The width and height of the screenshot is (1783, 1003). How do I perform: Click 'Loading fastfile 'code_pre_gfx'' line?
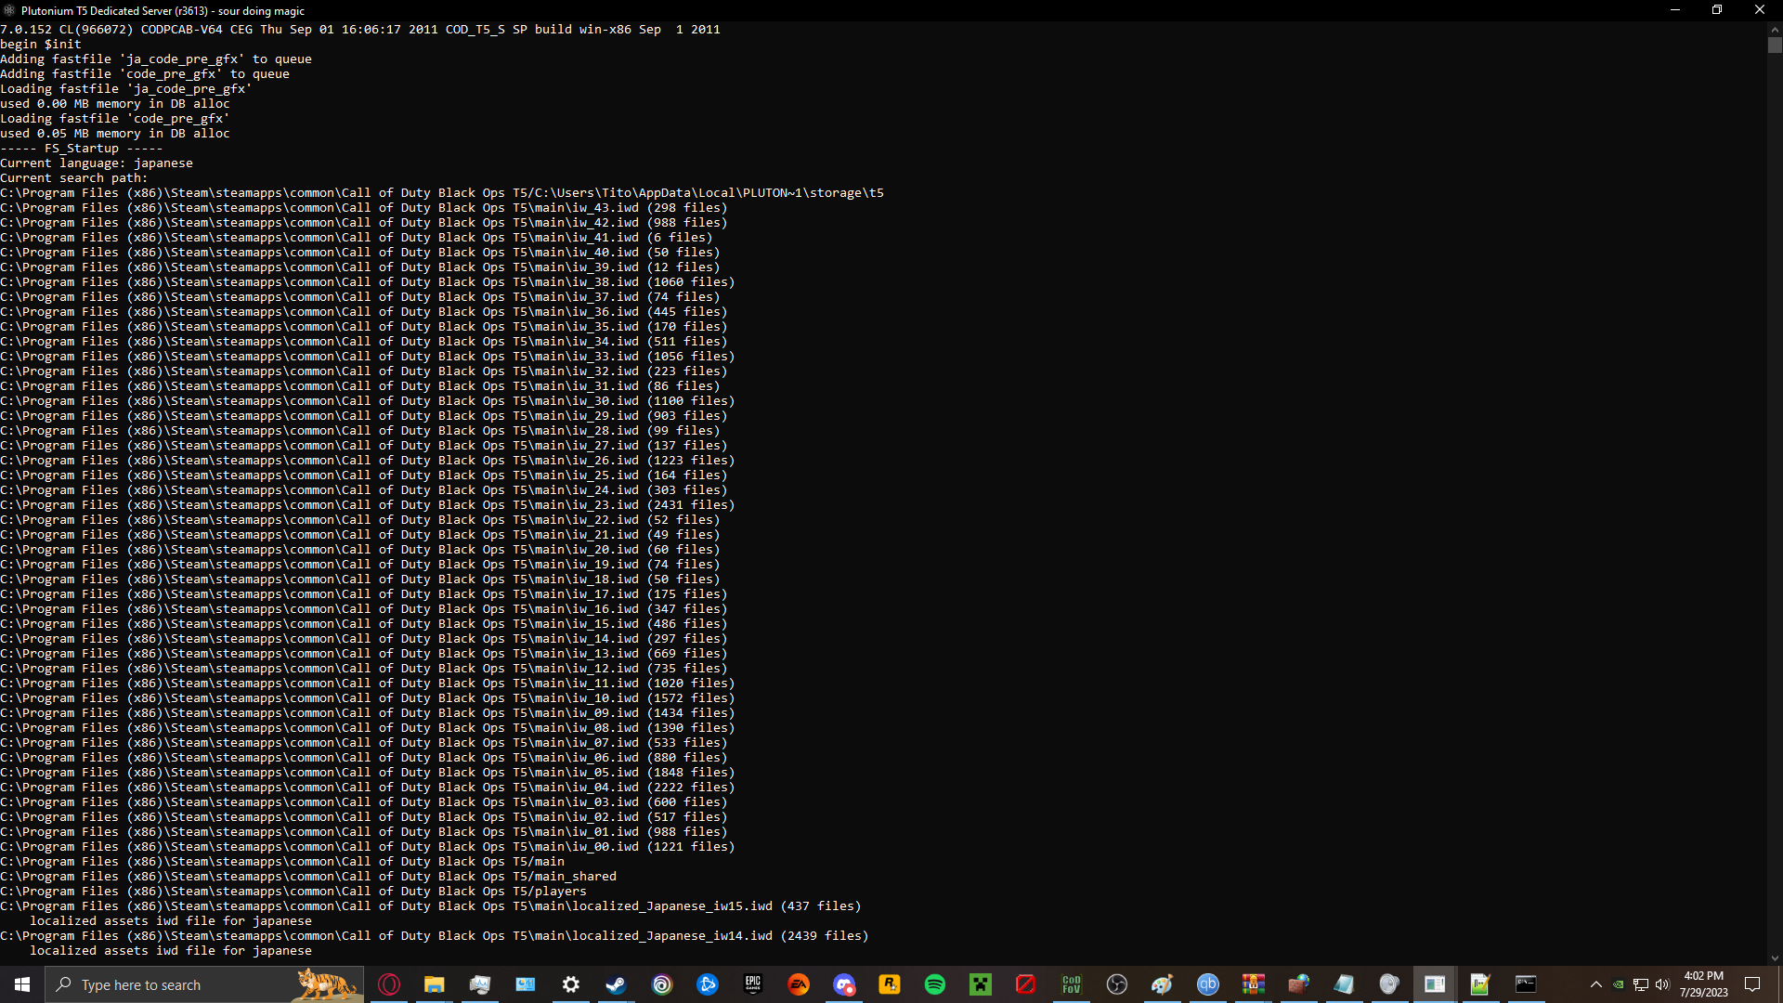[115, 119]
